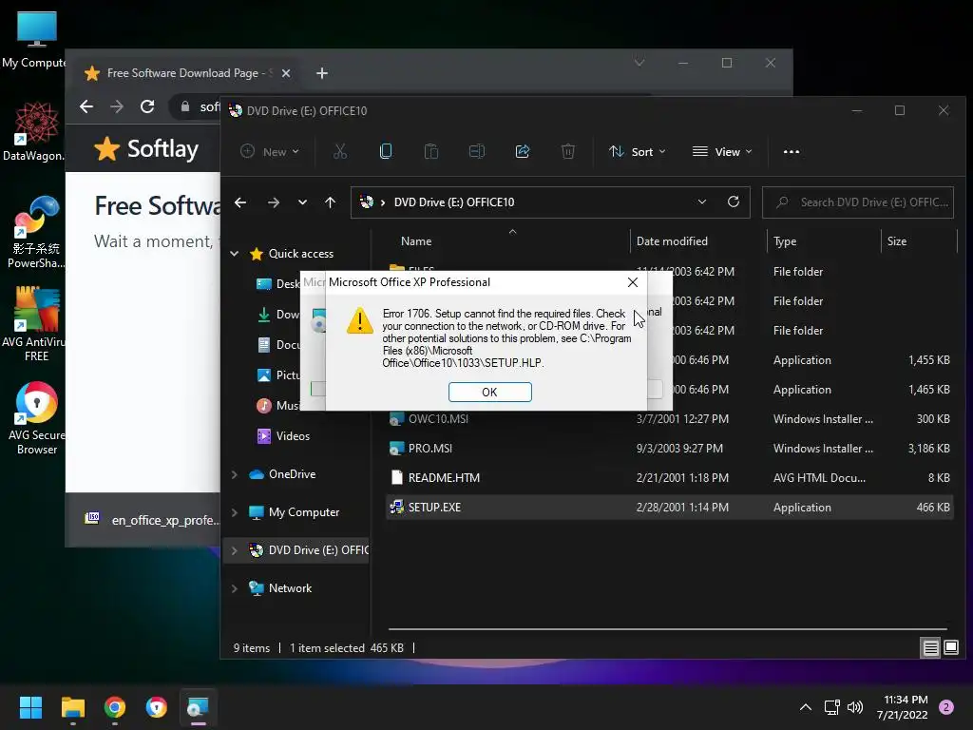Go forward in File Explorer navigation
Viewport: 973px width, 730px height.
[273, 202]
